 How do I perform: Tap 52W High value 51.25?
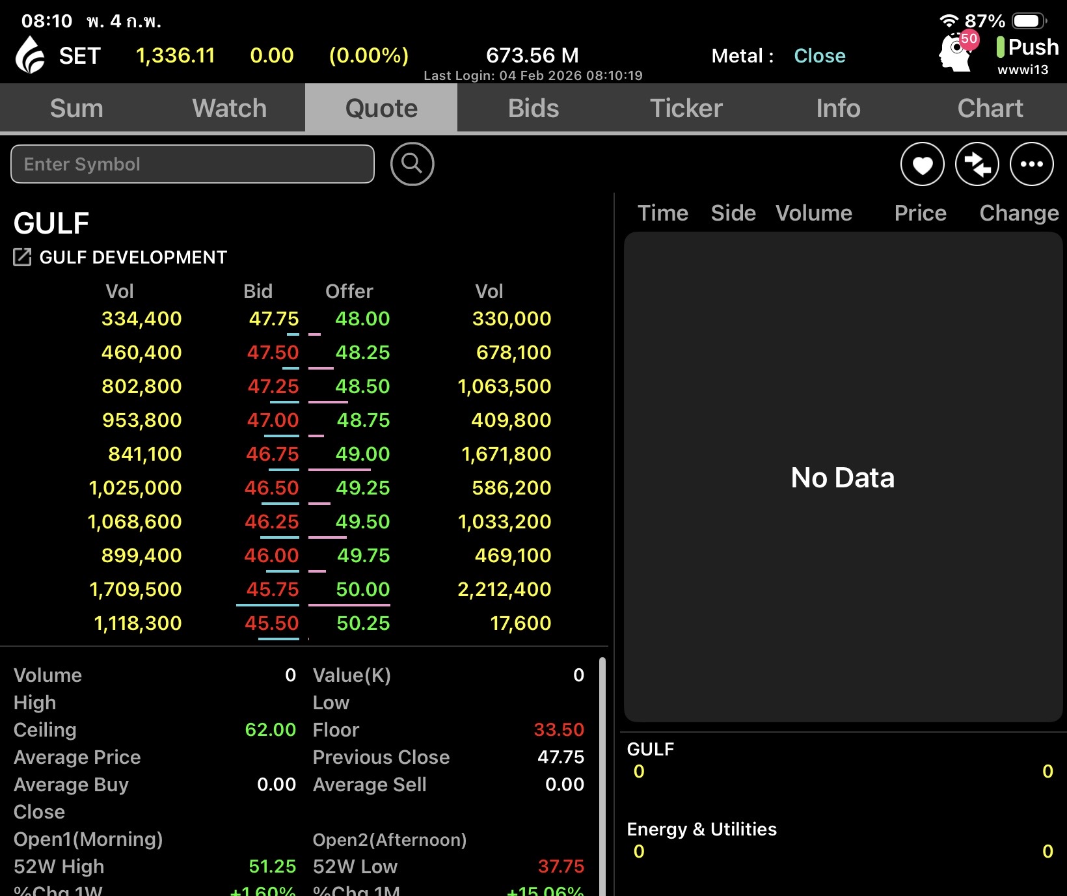click(273, 866)
